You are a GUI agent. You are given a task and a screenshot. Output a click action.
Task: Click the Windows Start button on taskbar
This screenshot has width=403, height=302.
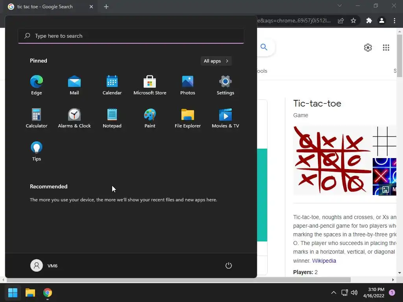tap(13, 293)
